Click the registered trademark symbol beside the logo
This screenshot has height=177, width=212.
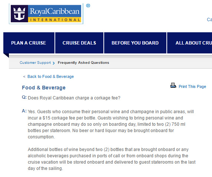(x=88, y=6)
